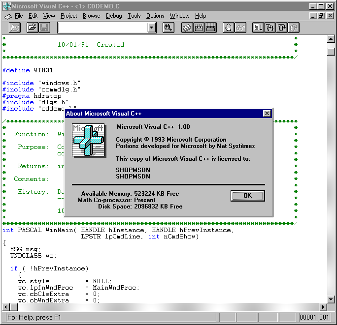Open the Debug menu
This screenshot has width=337, height=325.
[x=114, y=16]
